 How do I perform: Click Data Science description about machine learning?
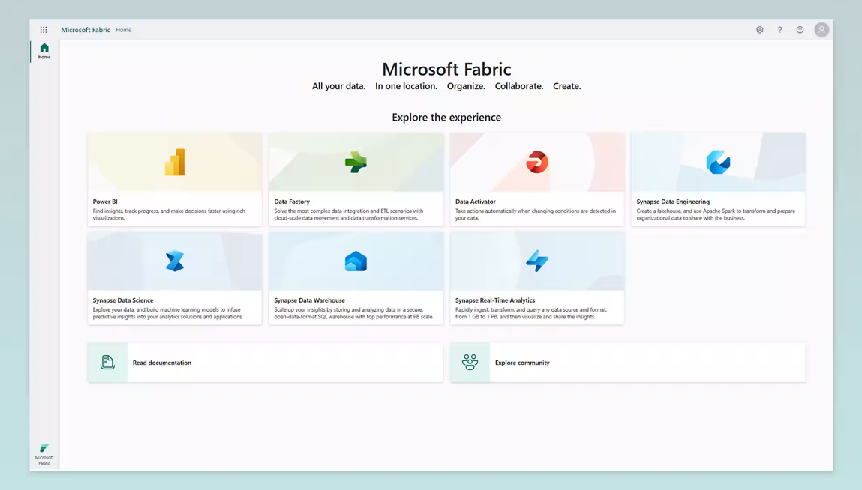pos(167,313)
